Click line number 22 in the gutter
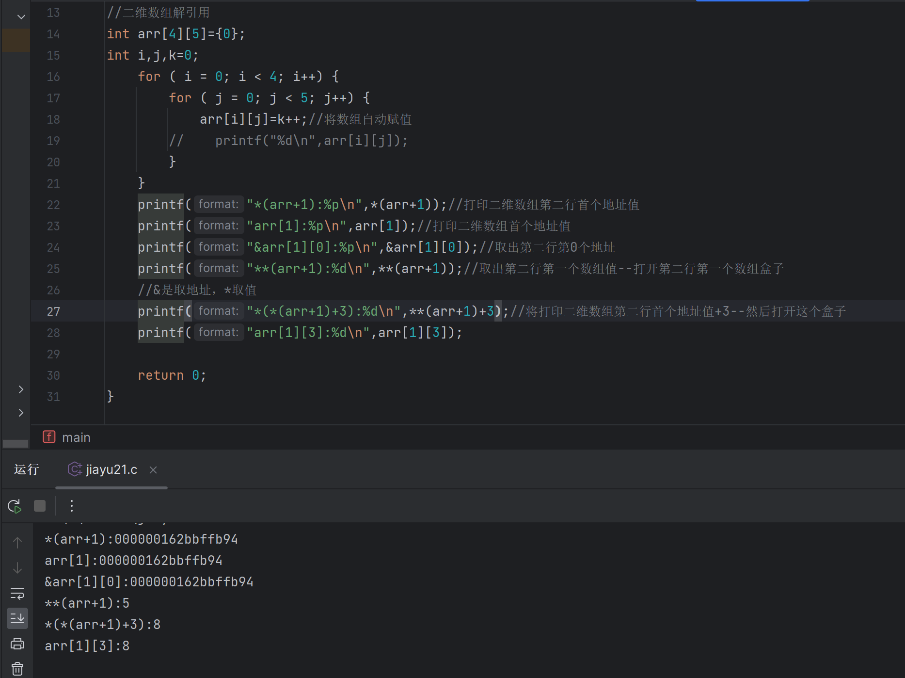The image size is (905, 678). click(x=53, y=205)
